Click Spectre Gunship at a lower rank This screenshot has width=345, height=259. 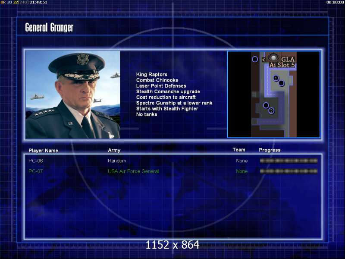point(174,103)
